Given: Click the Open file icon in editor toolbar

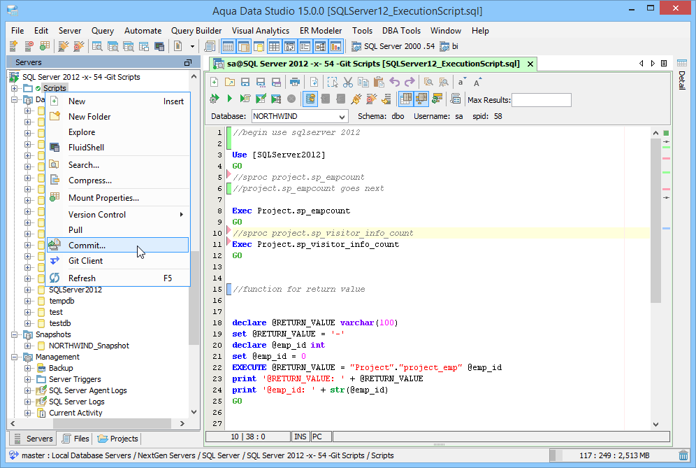Looking at the screenshot, I should click(230, 82).
